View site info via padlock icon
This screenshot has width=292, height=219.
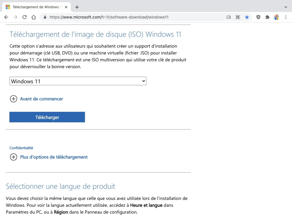[x=45, y=17]
